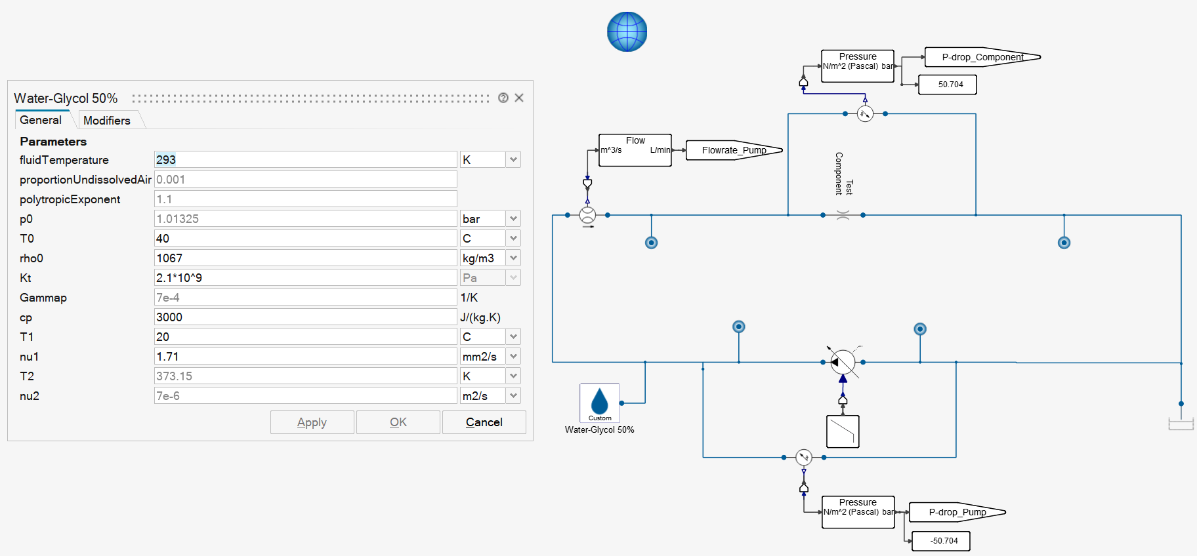Click the 'Parameters' heading
This screenshot has width=1197, height=556.
[53, 142]
